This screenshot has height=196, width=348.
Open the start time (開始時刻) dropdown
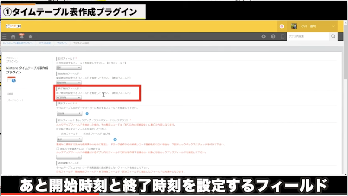click(69, 82)
